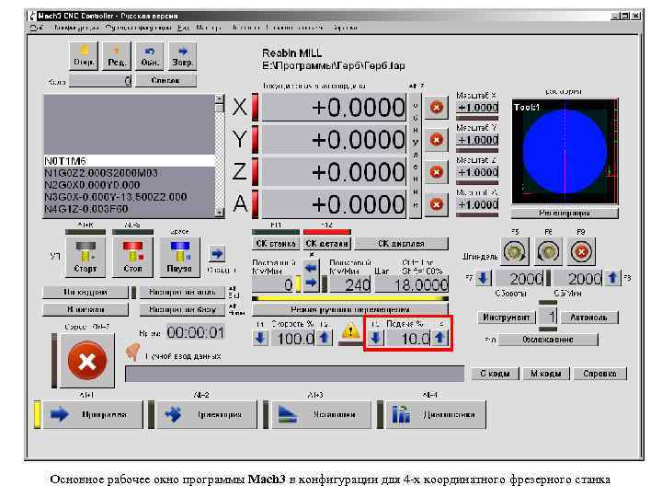Lower spindle speed with the F7 down arrow

(x=484, y=278)
